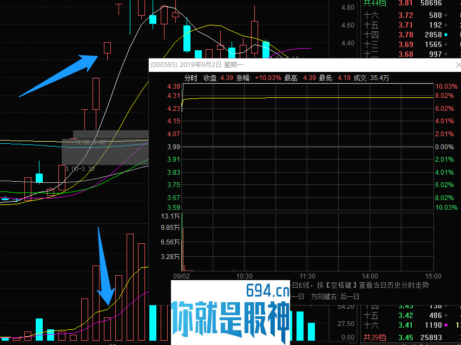Click the 4.60 label on the K-line price axis
The image size is (461, 345).
pos(348,25)
